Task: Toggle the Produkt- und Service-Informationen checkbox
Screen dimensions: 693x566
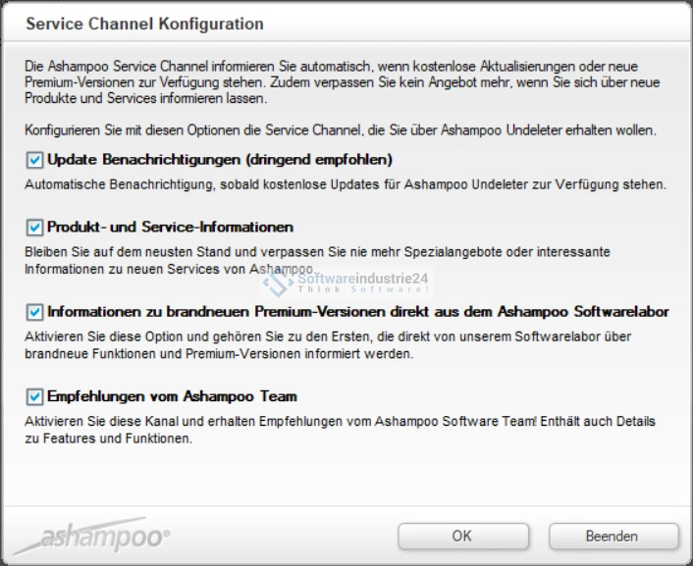Action: pyautogui.click(x=35, y=228)
